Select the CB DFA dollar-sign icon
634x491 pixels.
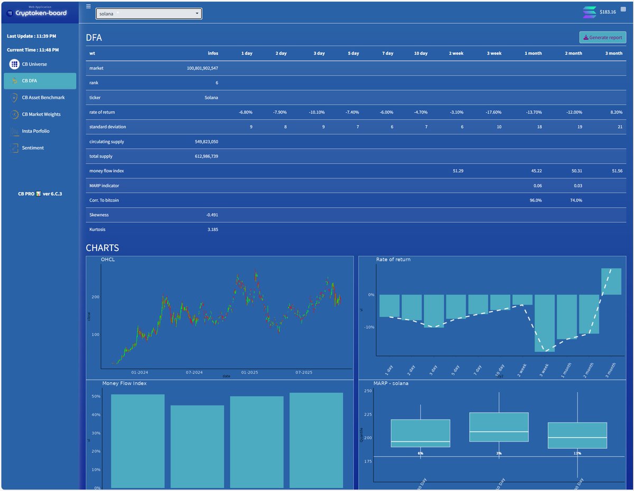14,81
